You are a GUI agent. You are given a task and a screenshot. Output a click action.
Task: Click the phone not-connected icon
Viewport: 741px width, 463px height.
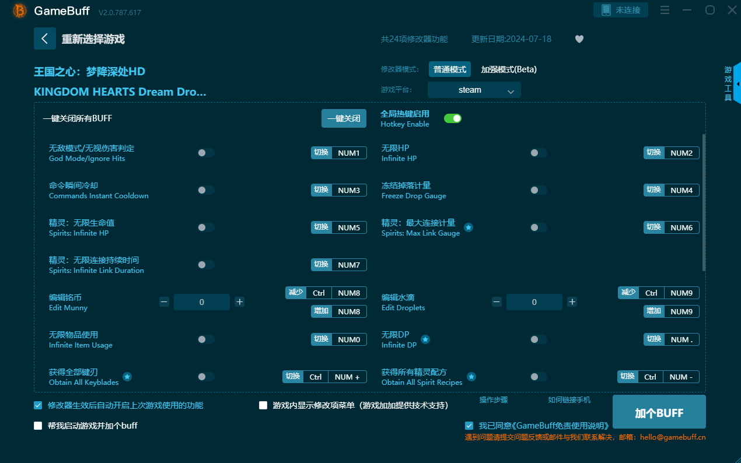click(606, 10)
